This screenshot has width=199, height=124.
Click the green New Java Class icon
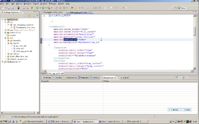pyautogui.click(x=64, y=8)
